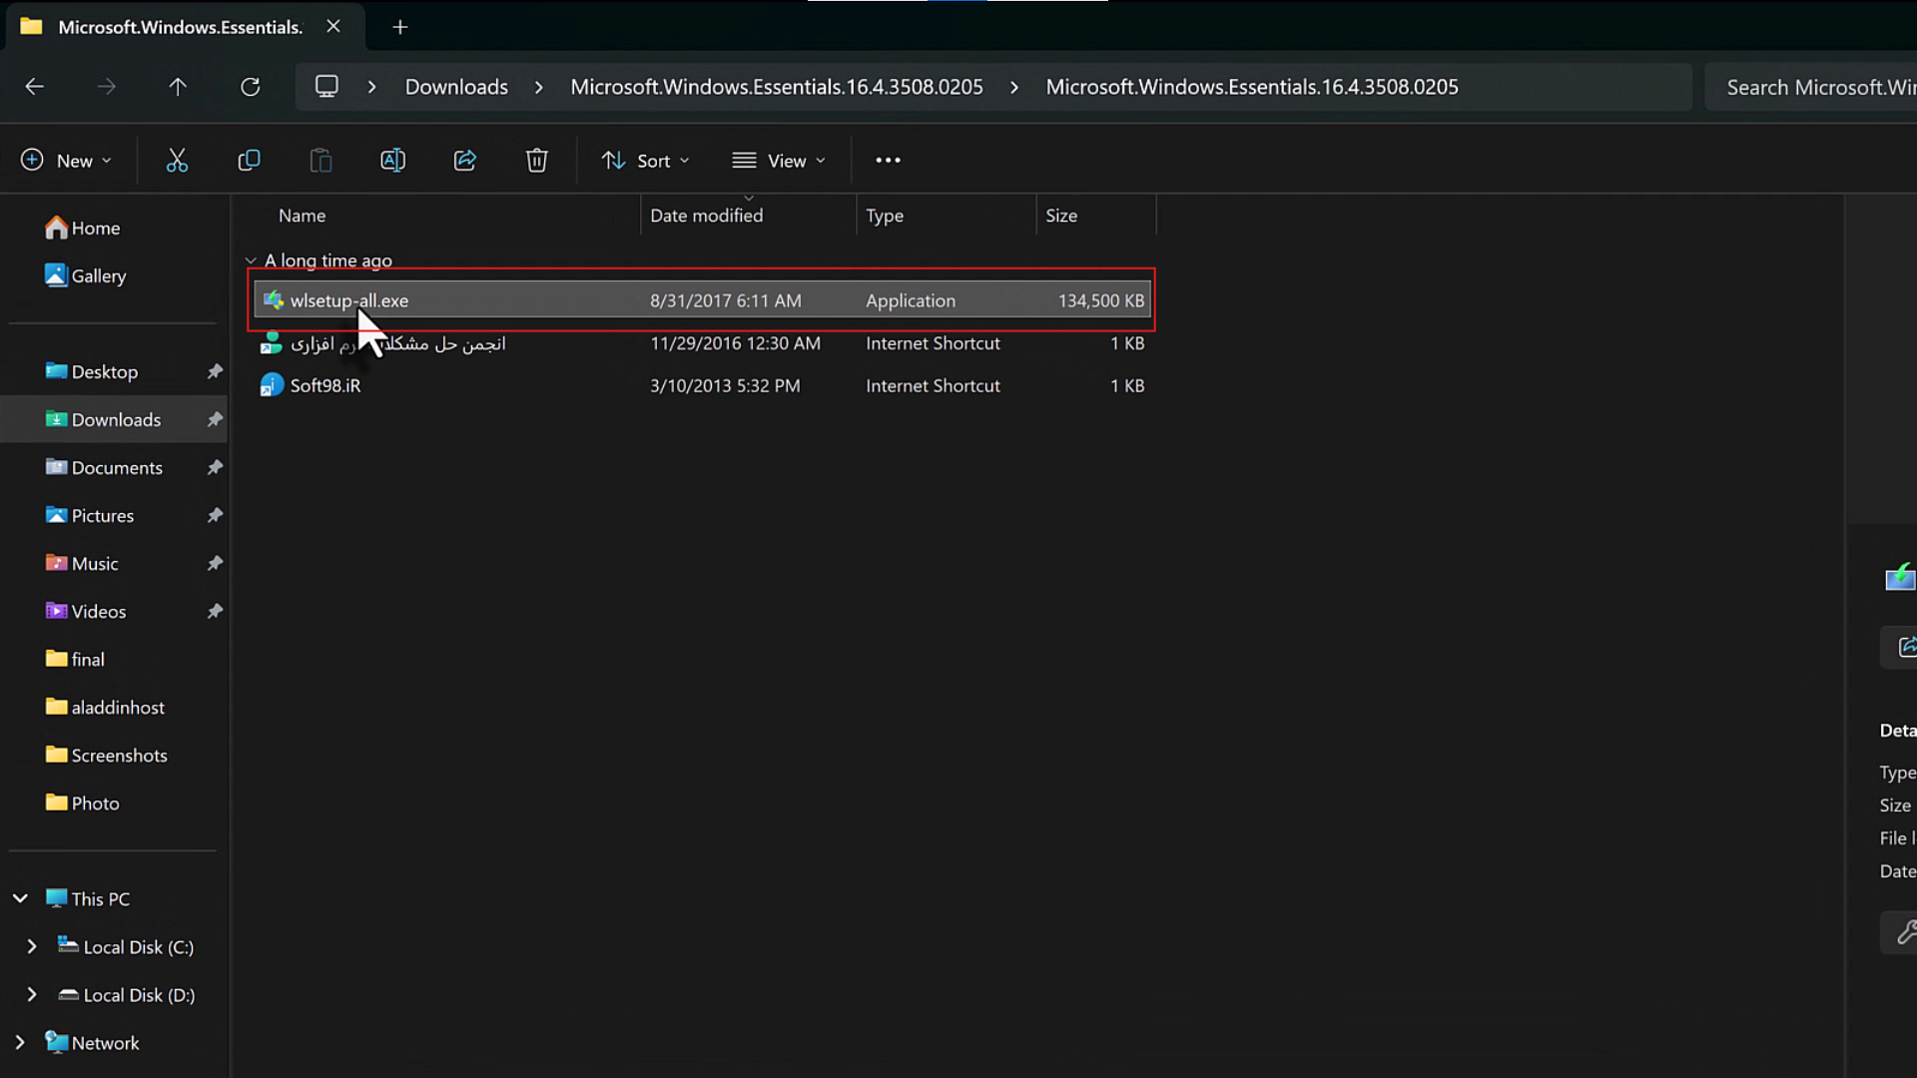
Task: Click the This PC monitor icon in address bar
Action: pyautogui.click(x=326, y=87)
